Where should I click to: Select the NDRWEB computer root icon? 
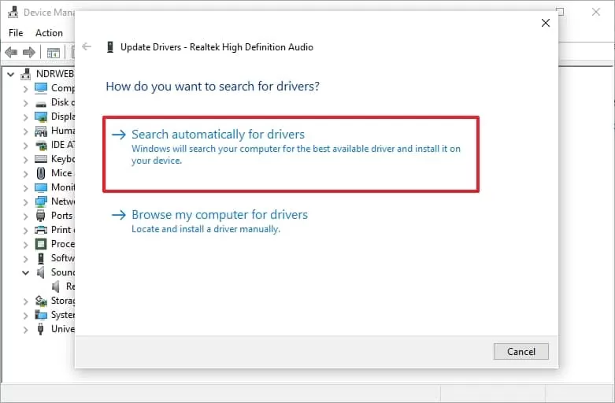pos(26,73)
